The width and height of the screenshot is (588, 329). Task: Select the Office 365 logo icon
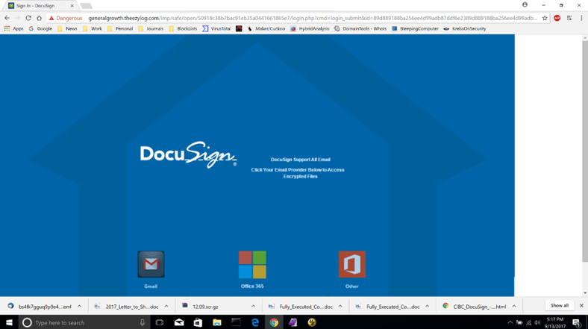(252, 264)
